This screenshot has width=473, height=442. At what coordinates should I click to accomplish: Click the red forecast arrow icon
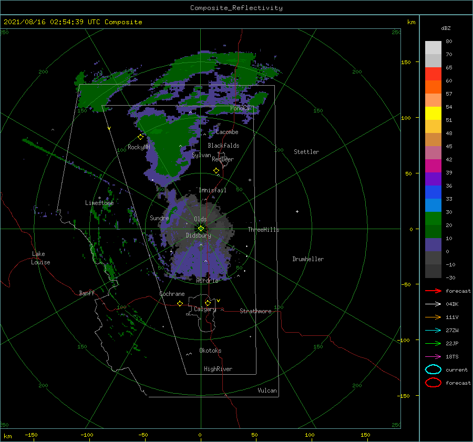pos(433,291)
